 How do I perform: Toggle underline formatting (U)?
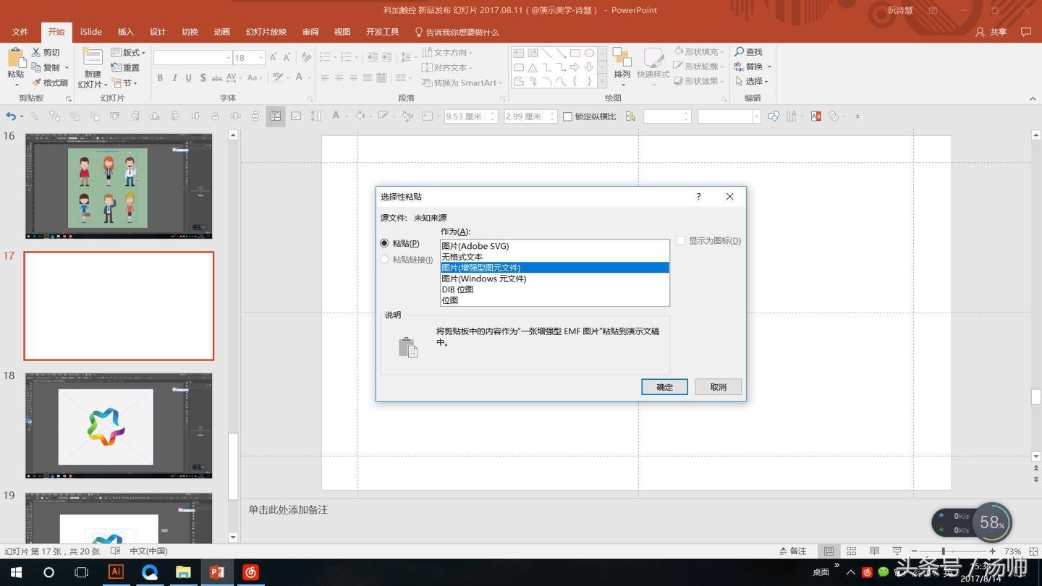tap(189, 77)
